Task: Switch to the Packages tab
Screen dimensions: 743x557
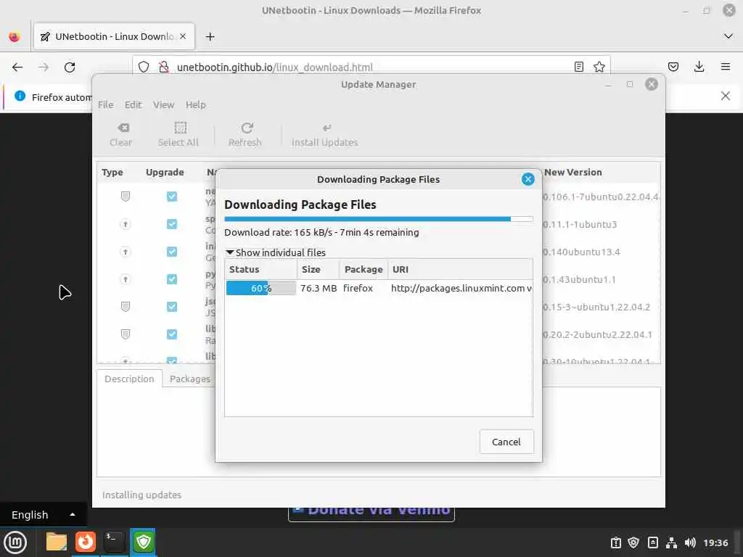Action: point(189,379)
